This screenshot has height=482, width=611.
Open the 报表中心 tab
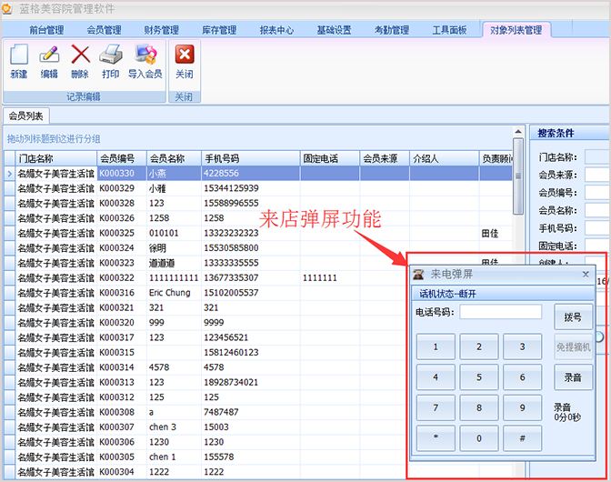click(276, 30)
